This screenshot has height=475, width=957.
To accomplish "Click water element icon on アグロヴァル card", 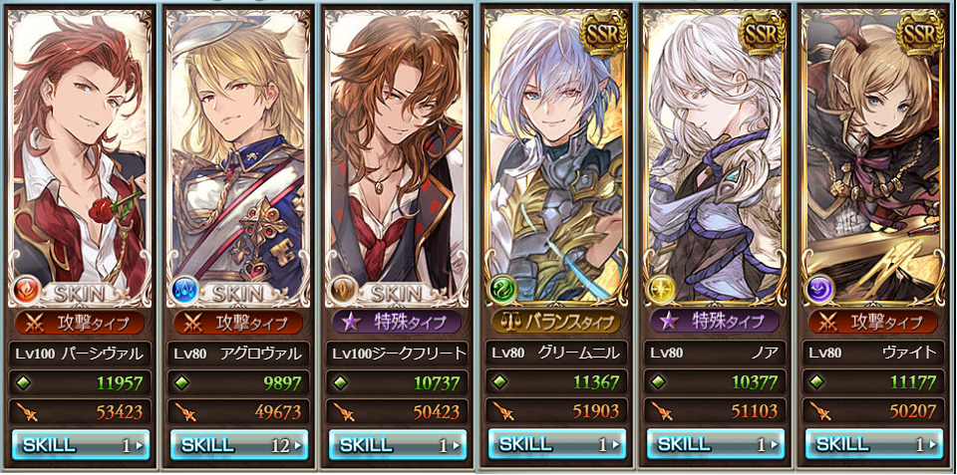I will 185,292.
